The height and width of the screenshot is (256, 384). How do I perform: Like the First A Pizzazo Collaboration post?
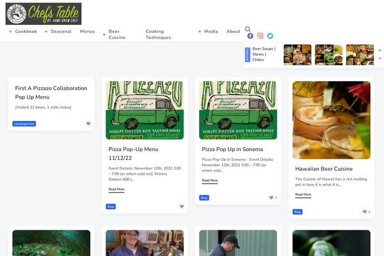[88, 124]
